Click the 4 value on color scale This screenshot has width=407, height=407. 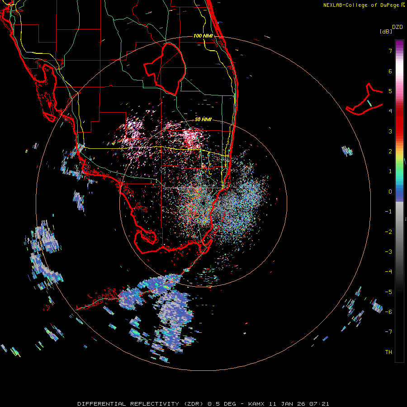(x=390, y=111)
